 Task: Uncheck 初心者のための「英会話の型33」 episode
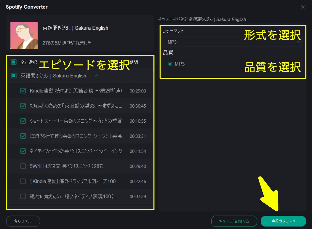click(x=23, y=106)
